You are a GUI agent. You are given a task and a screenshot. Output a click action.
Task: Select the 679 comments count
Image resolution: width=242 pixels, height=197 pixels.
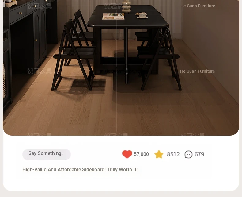pos(199,154)
